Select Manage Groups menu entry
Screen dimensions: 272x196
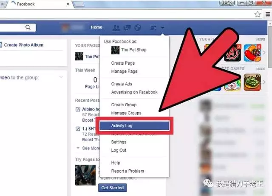point(126,113)
